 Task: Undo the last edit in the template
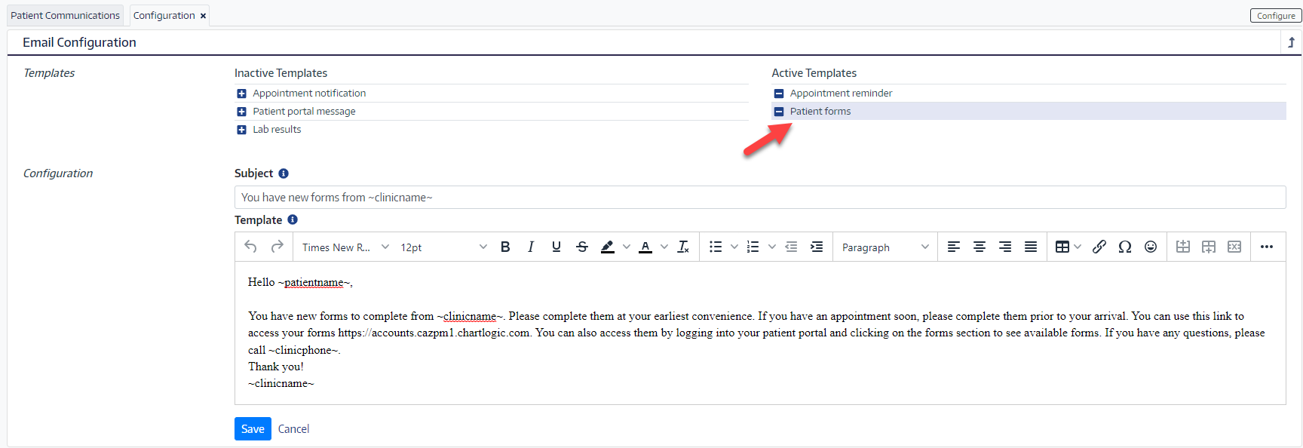point(251,247)
